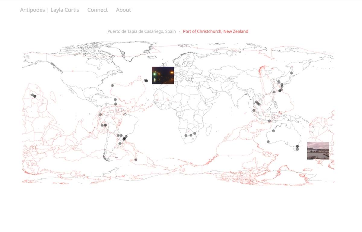Select the marker in Colombia
Screen dimensions: 362x232
tap(100, 114)
